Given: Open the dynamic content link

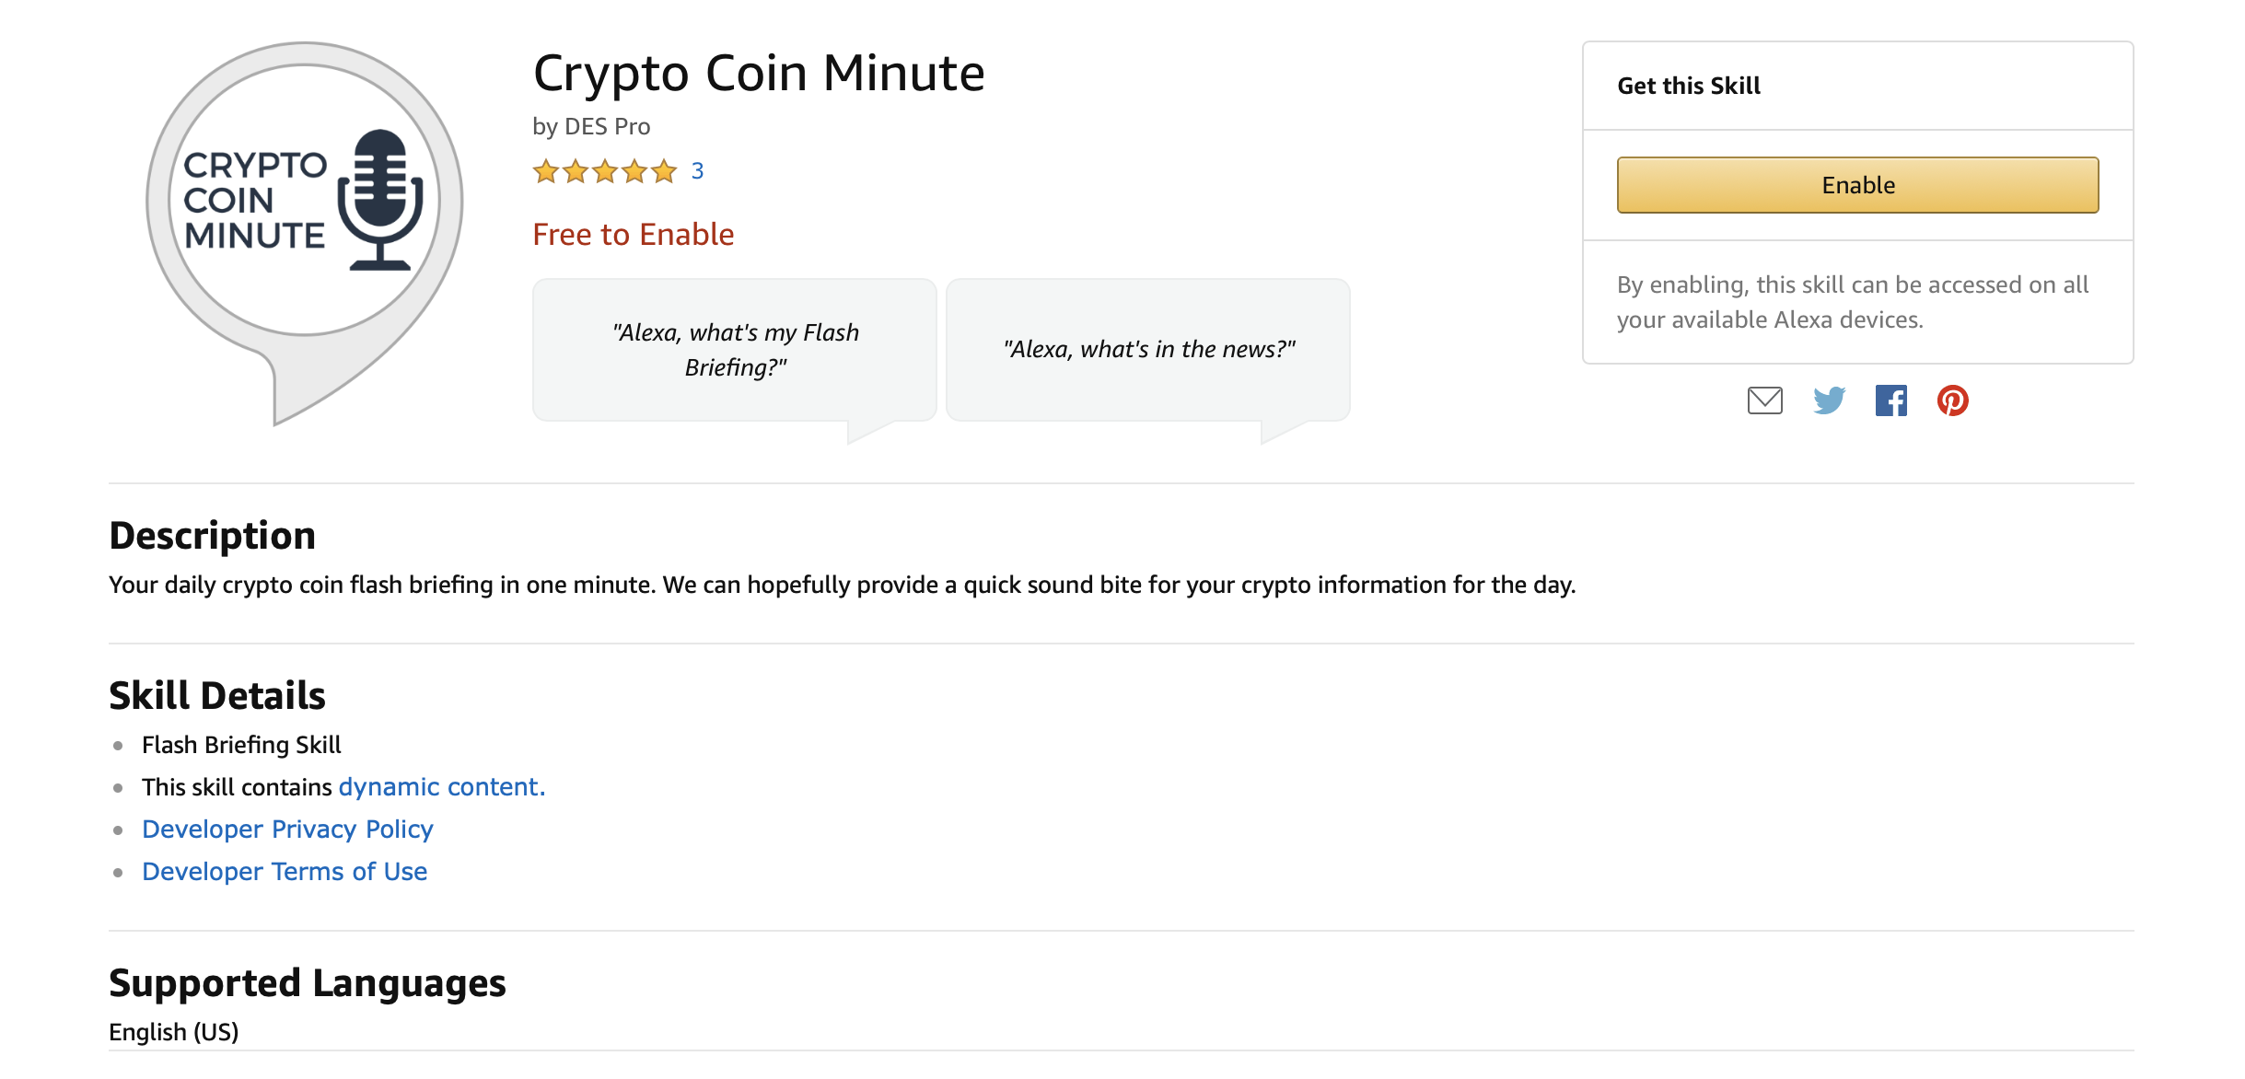Looking at the screenshot, I should point(442,787).
